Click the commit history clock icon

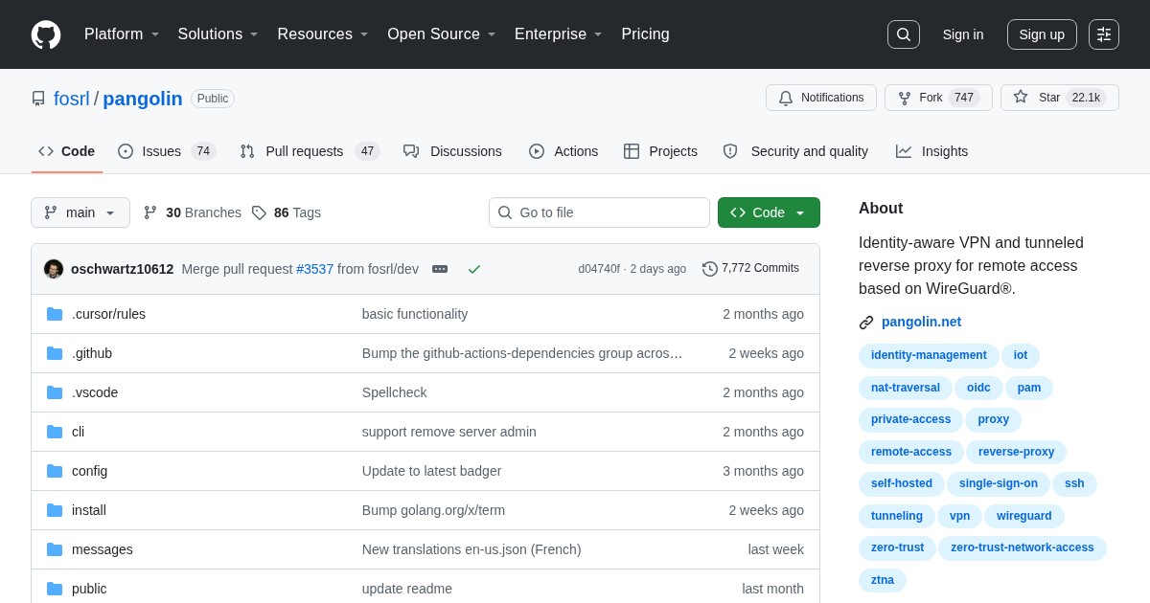[x=710, y=269]
